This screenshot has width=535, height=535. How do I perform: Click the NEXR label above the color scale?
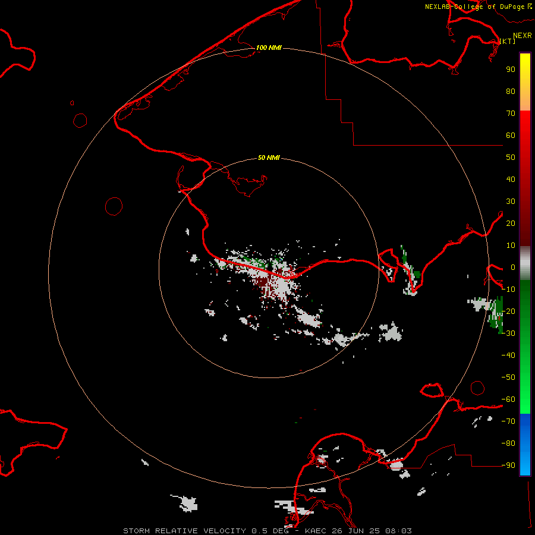click(523, 35)
